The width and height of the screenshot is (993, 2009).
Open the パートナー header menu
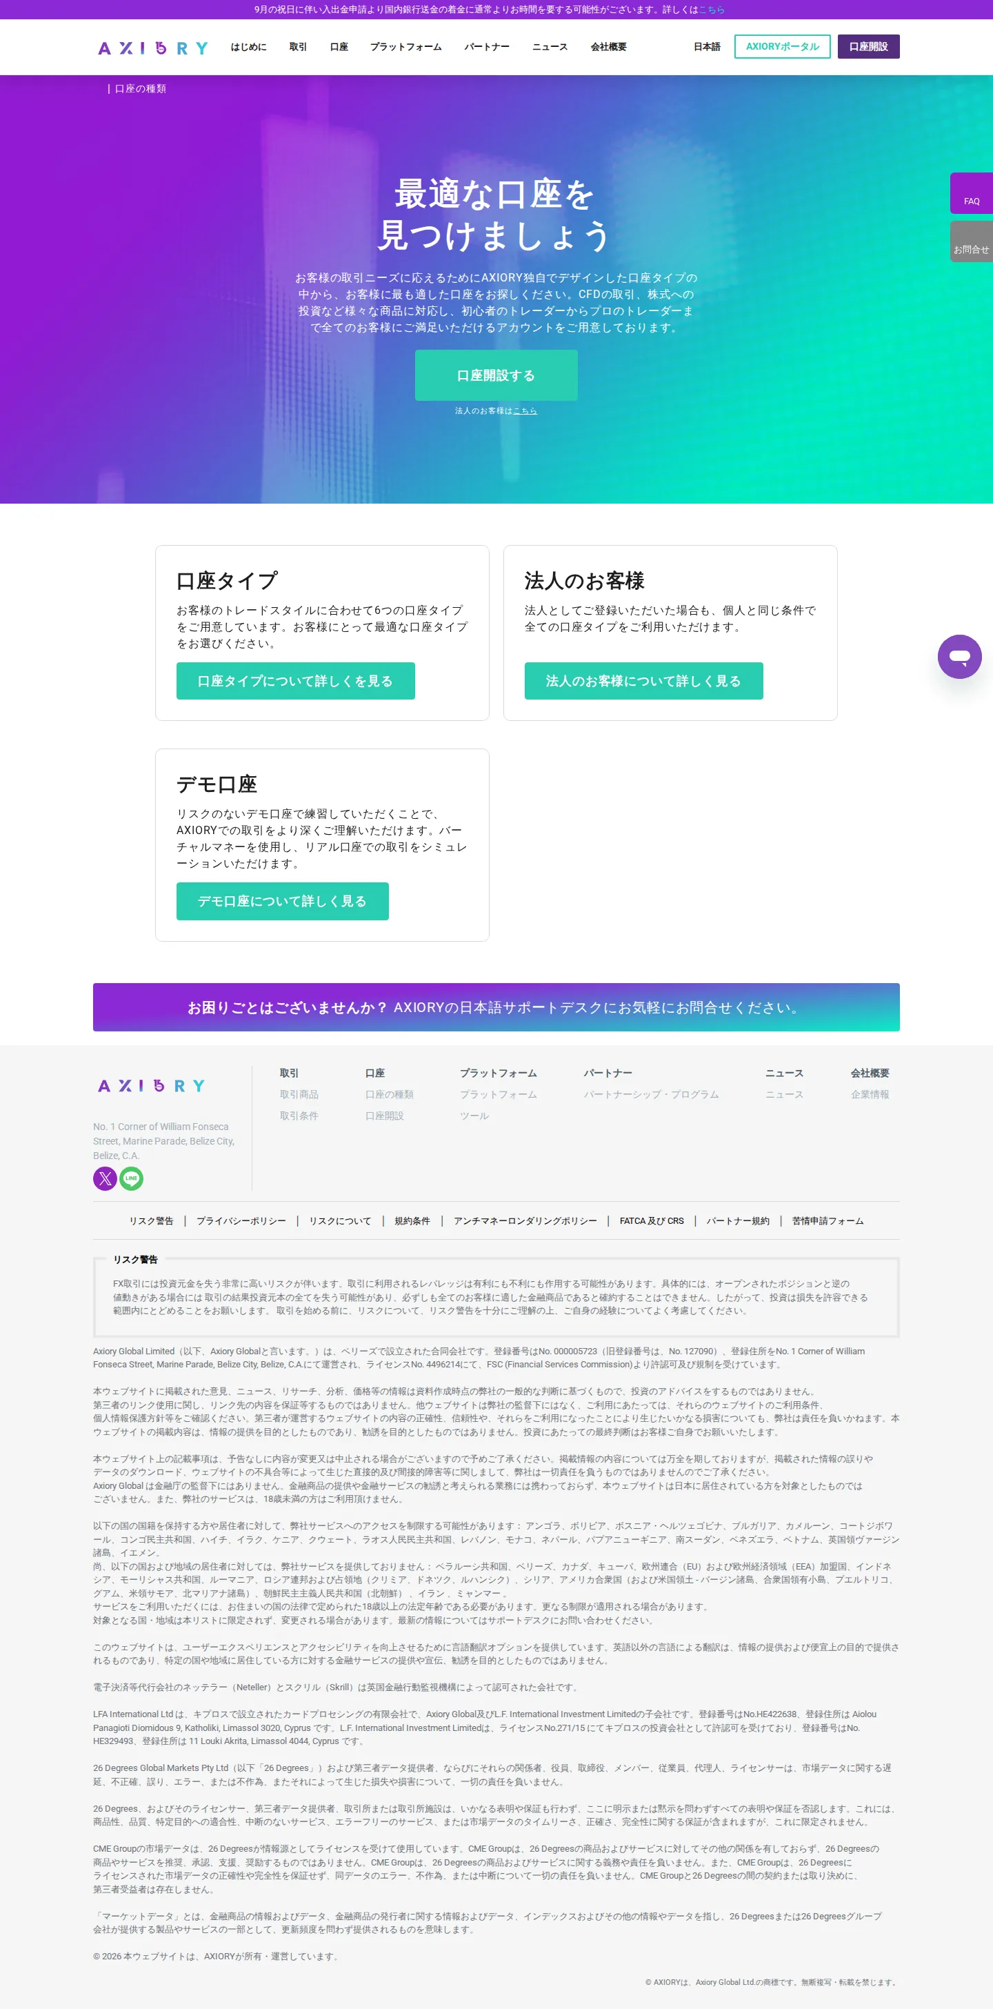(487, 47)
